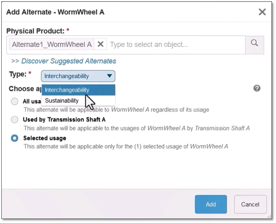Collapse the Type combo box showing Interchangeability
The height and width of the screenshot is (223, 276).
point(78,76)
